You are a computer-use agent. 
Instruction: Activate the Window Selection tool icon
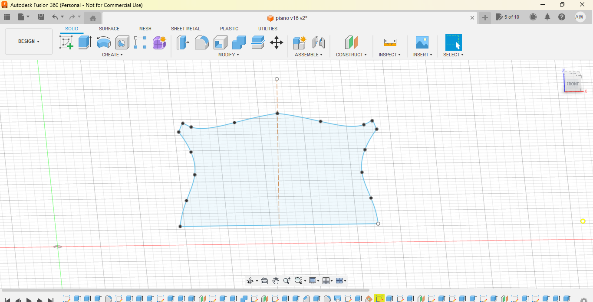tap(453, 42)
